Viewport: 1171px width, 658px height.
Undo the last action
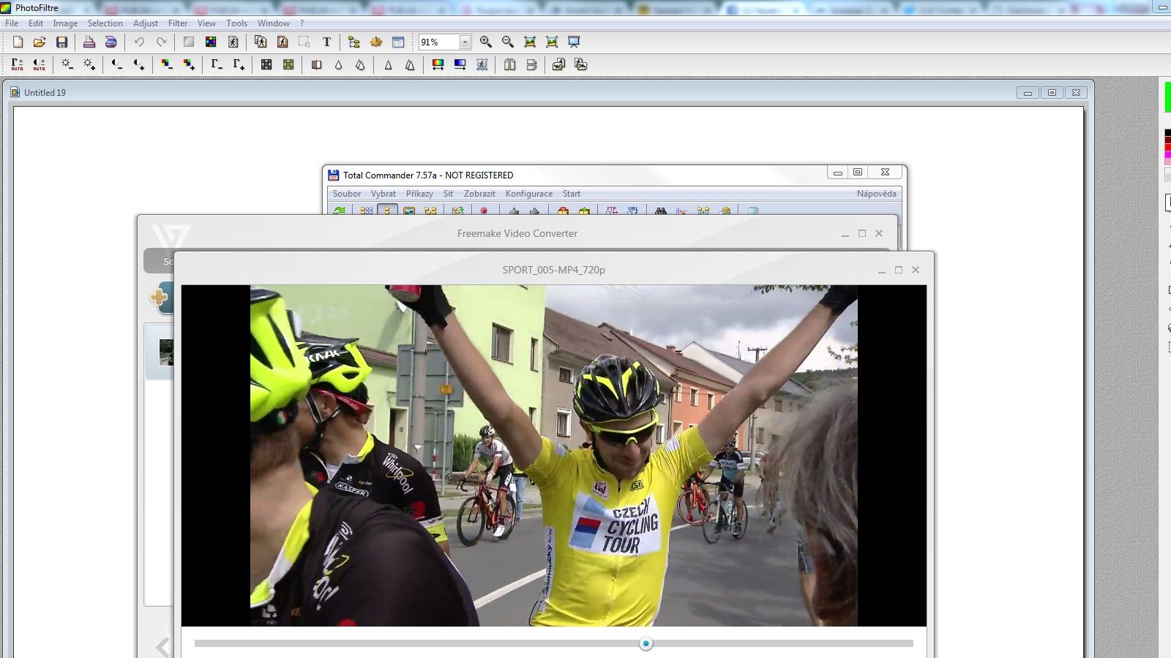[139, 42]
